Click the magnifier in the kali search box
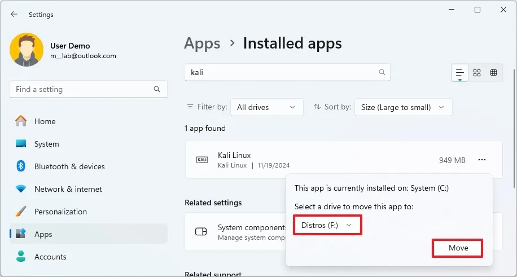 (x=382, y=72)
